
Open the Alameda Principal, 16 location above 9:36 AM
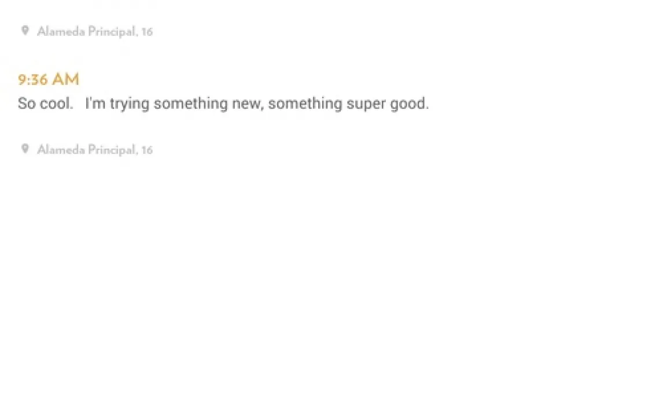point(95,32)
